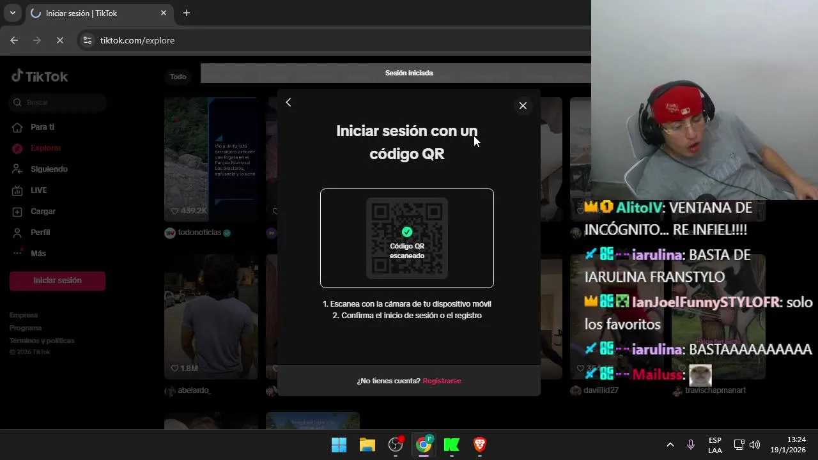Click the browser forward arrow
Image resolution: width=818 pixels, height=460 pixels.
(37, 40)
